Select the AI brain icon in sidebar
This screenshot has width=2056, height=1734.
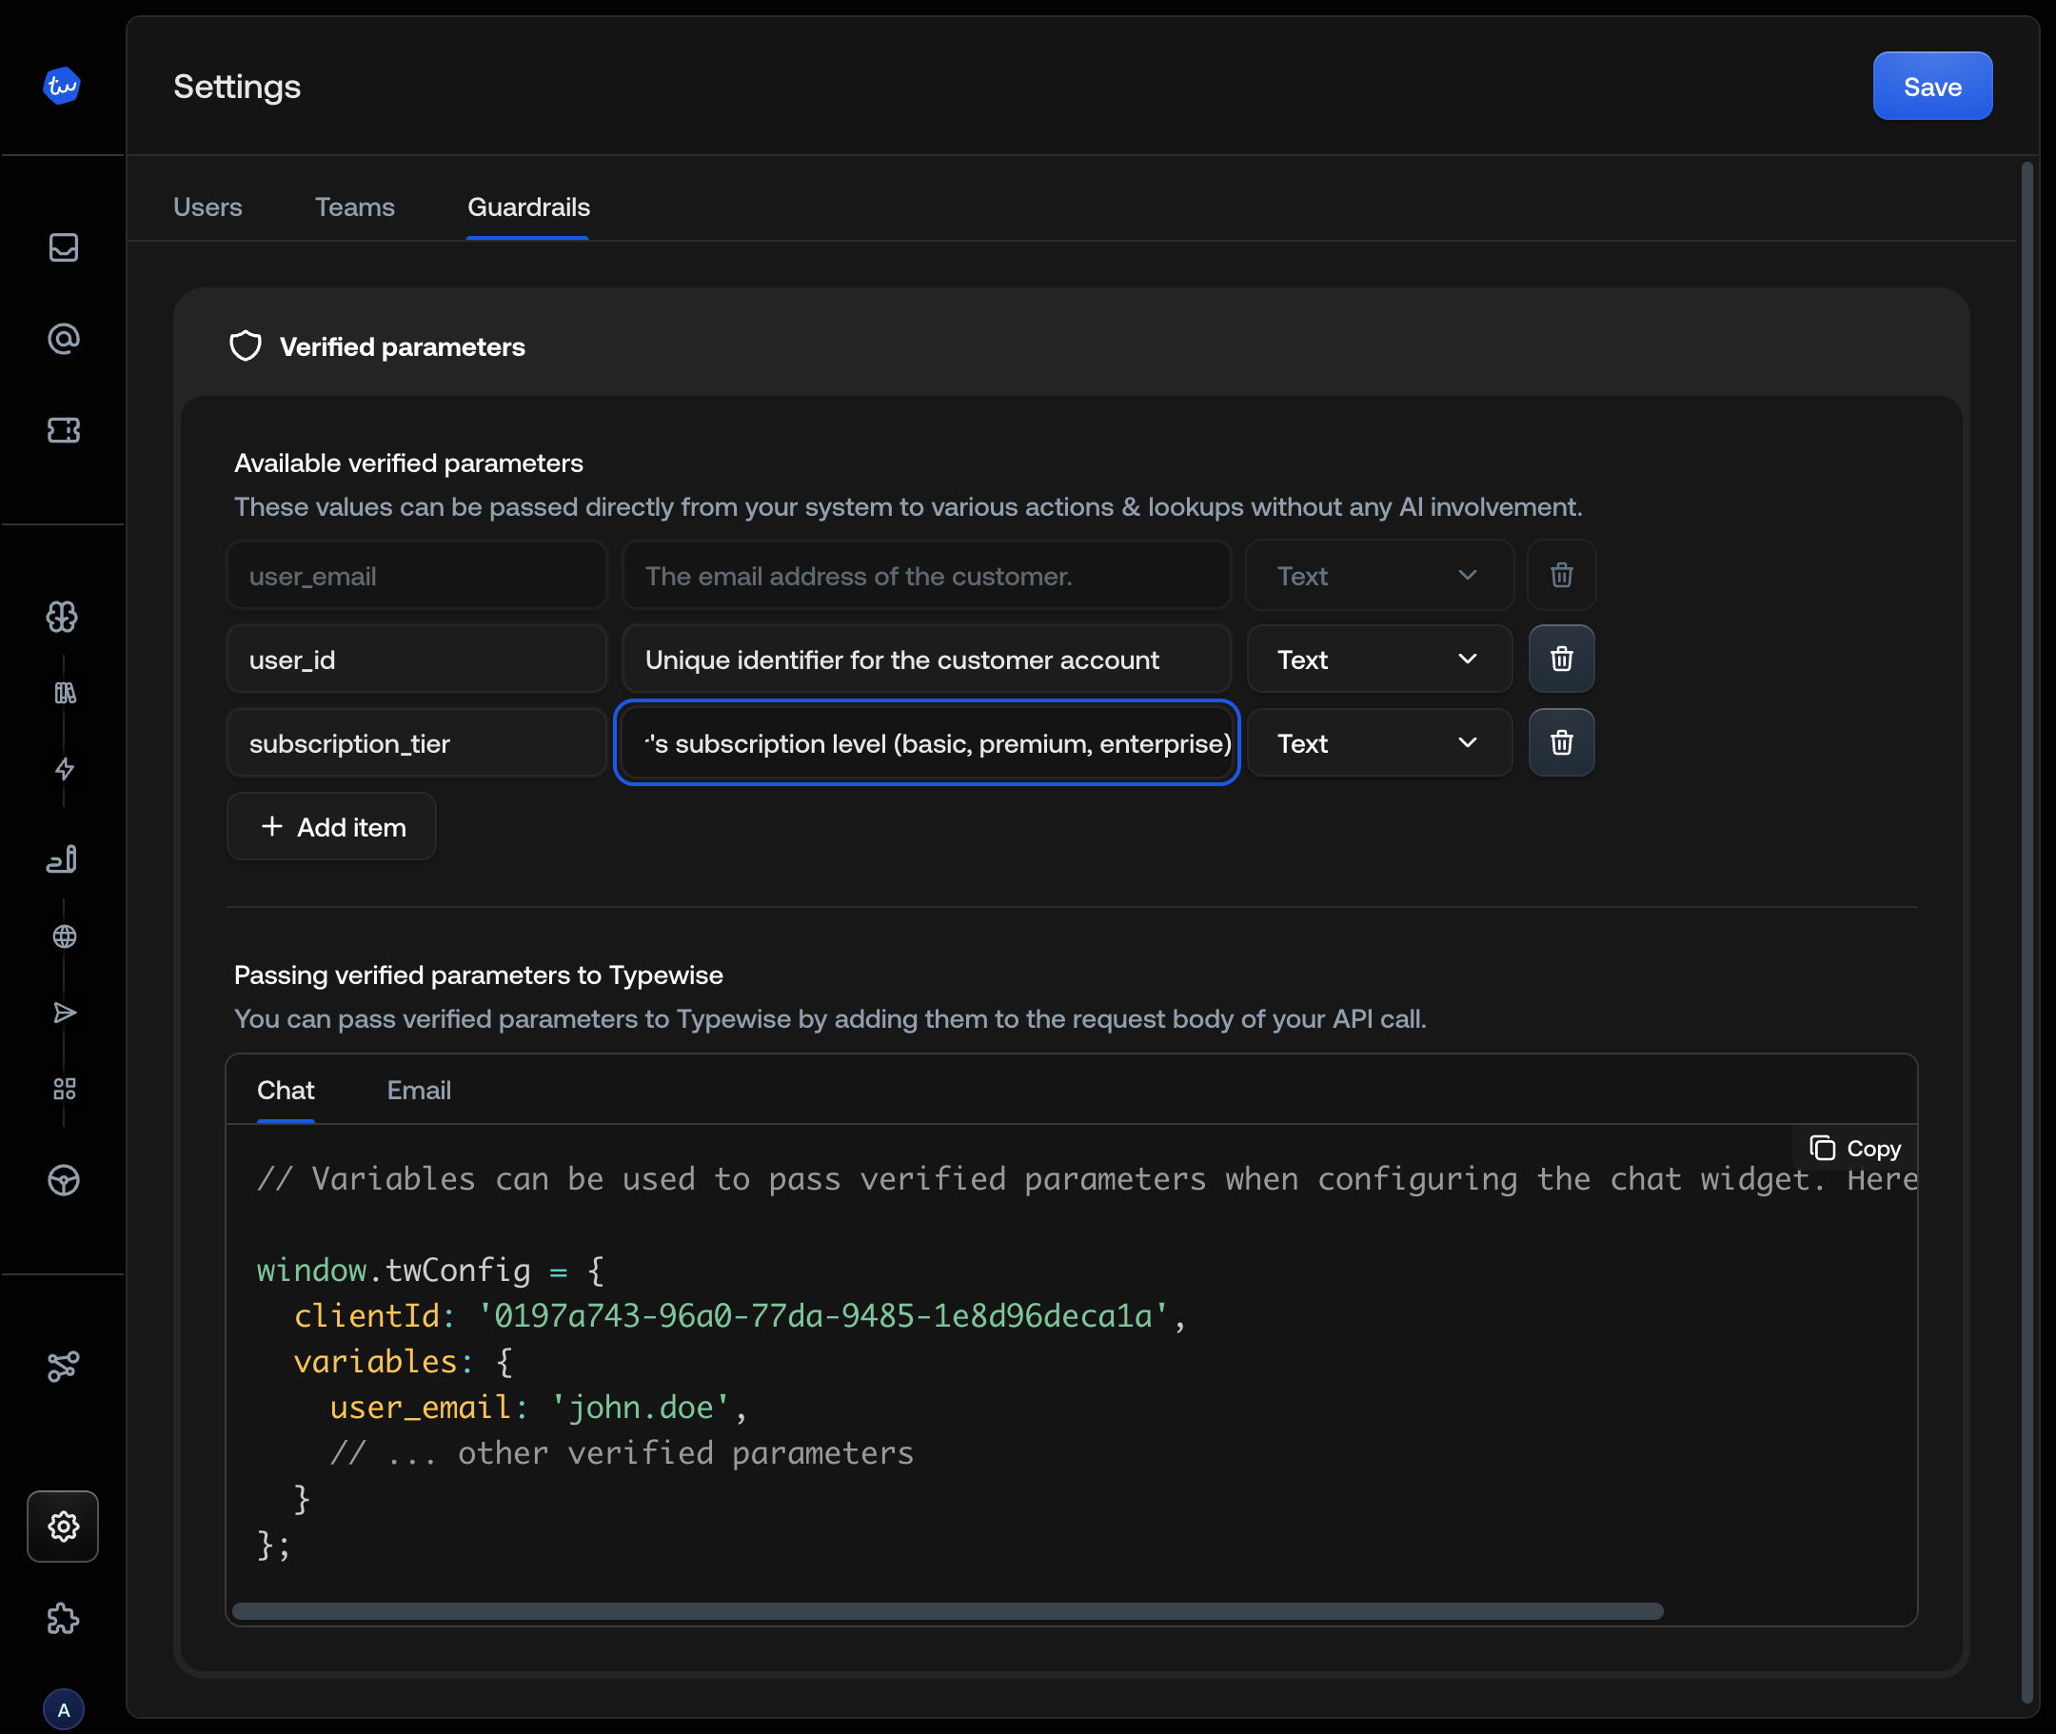point(62,618)
